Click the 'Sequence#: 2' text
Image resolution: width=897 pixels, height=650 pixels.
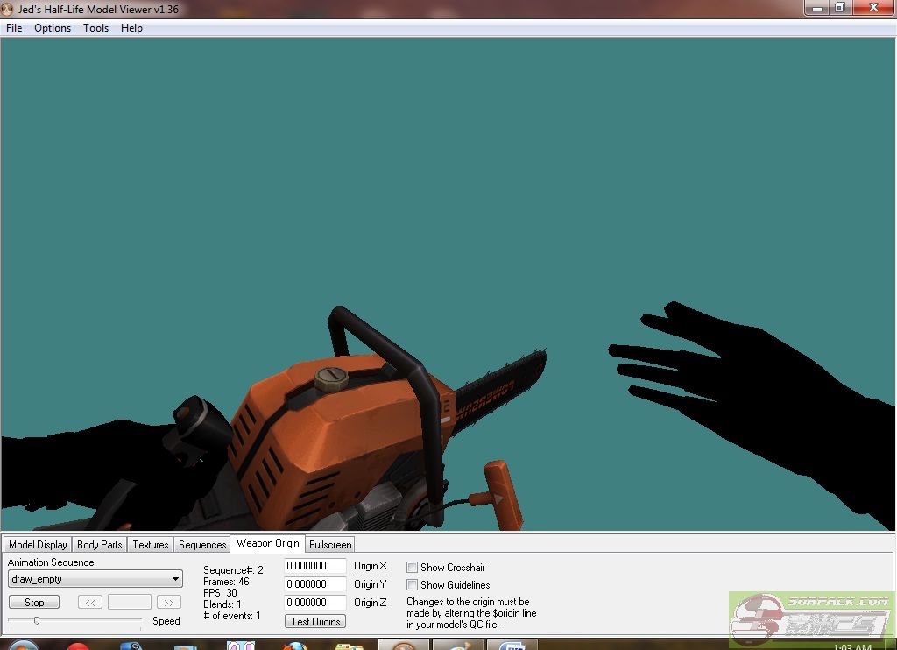(x=233, y=570)
